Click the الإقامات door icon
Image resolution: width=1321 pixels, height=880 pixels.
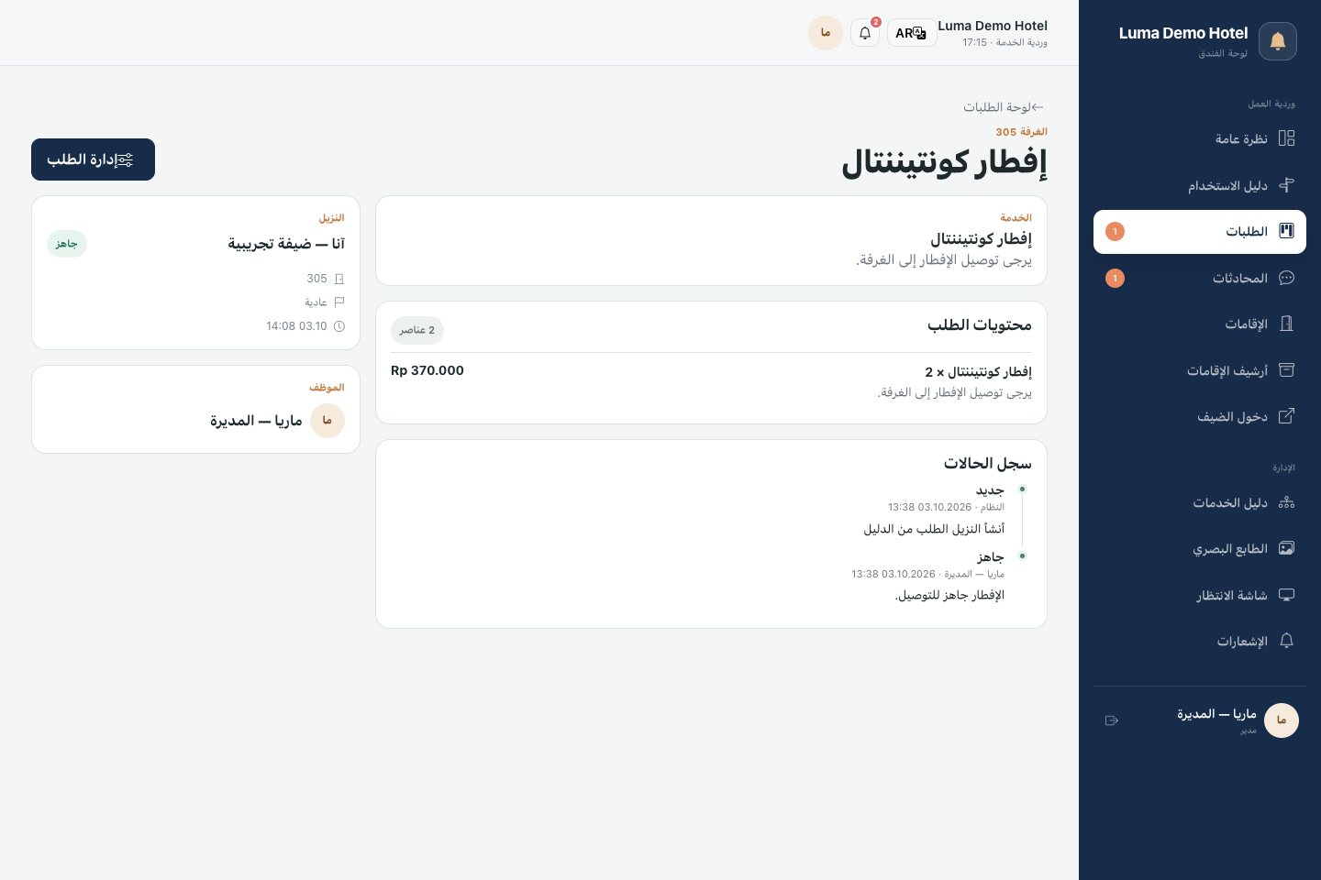(x=1286, y=324)
